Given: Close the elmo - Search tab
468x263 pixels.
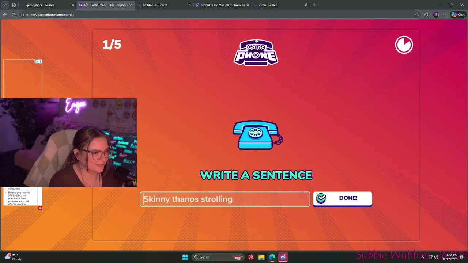Looking at the screenshot, I should [x=306, y=5].
